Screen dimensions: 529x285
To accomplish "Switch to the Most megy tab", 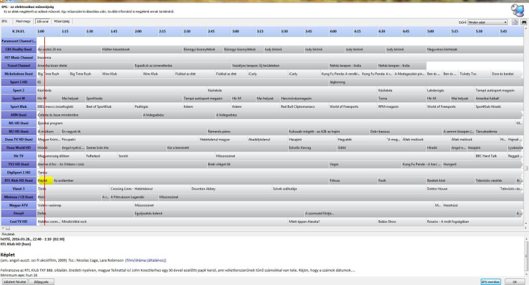I will 23,21.
